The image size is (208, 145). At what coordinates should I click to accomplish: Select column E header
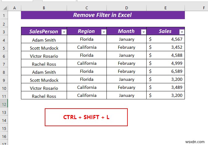click(x=165, y=8)
